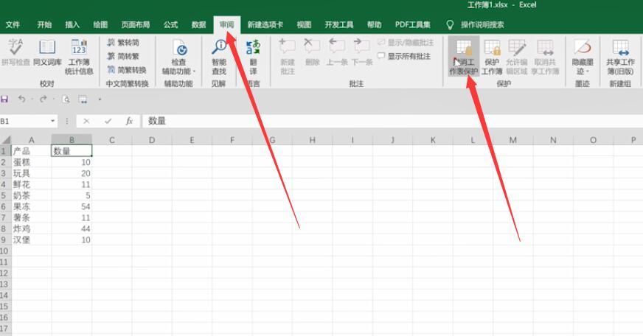Open the Name Box dropdown arrow
The width and height of the screenshot is (643, 336).
pos(53,121)
